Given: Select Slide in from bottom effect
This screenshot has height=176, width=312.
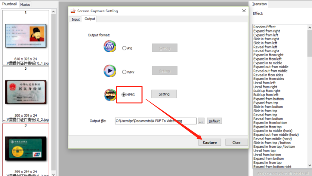Looking at the screenshot, I should click(268, 107).
